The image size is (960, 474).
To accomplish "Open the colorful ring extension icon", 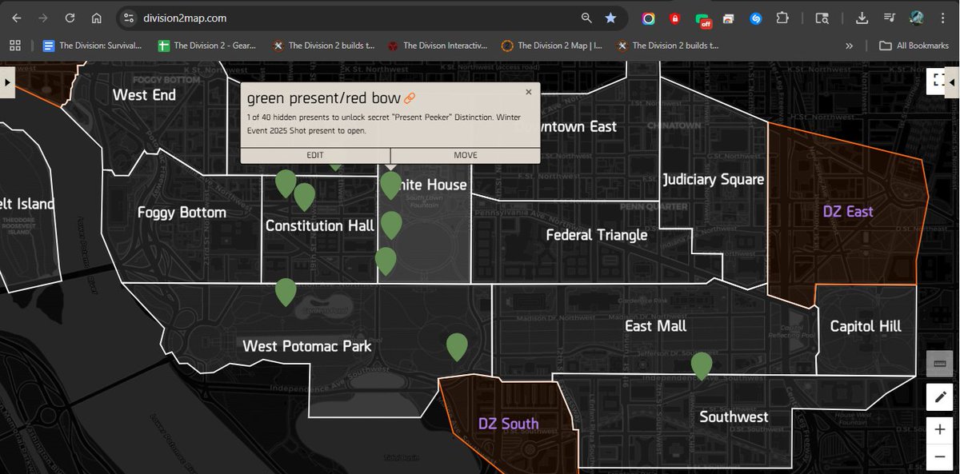I will pos(649,18).
